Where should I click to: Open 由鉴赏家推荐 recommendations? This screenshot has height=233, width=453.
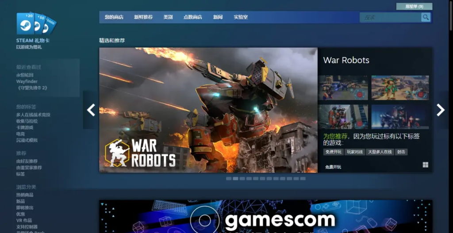[29, 168]
